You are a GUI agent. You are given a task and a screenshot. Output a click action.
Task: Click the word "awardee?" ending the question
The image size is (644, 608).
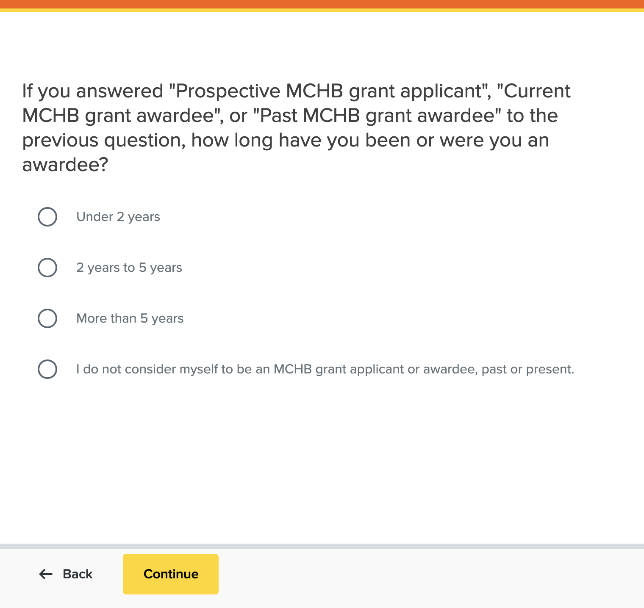coord(65,165)
